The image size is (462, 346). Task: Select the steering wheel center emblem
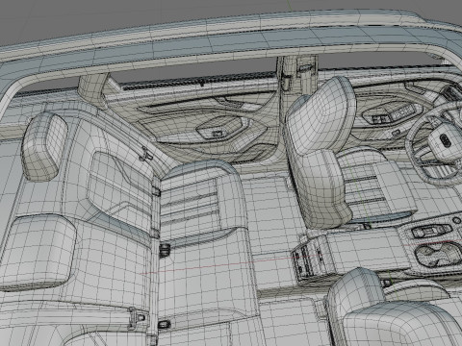(445, 140)
